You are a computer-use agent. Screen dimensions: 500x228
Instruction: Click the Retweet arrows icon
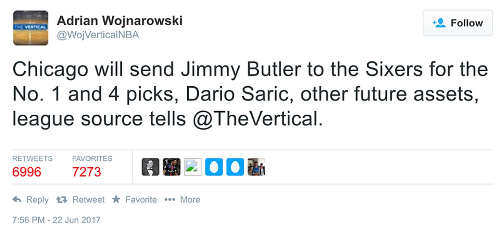(62, 200)
